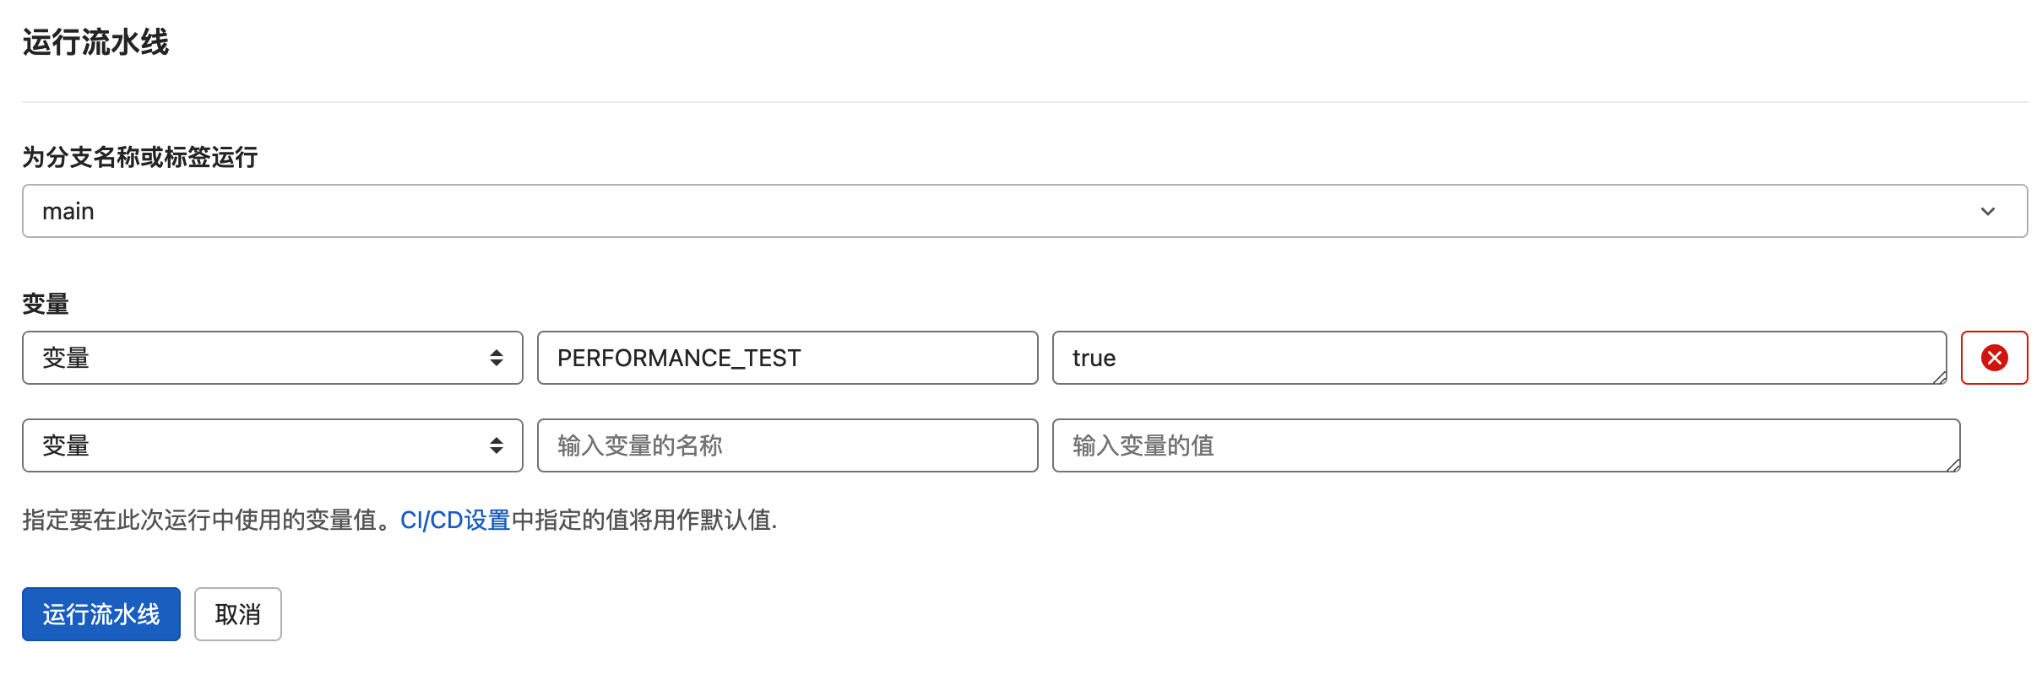Click the 变量 section heading
This screenshot has height=680, width=2042.
click(x=46, y=304)
